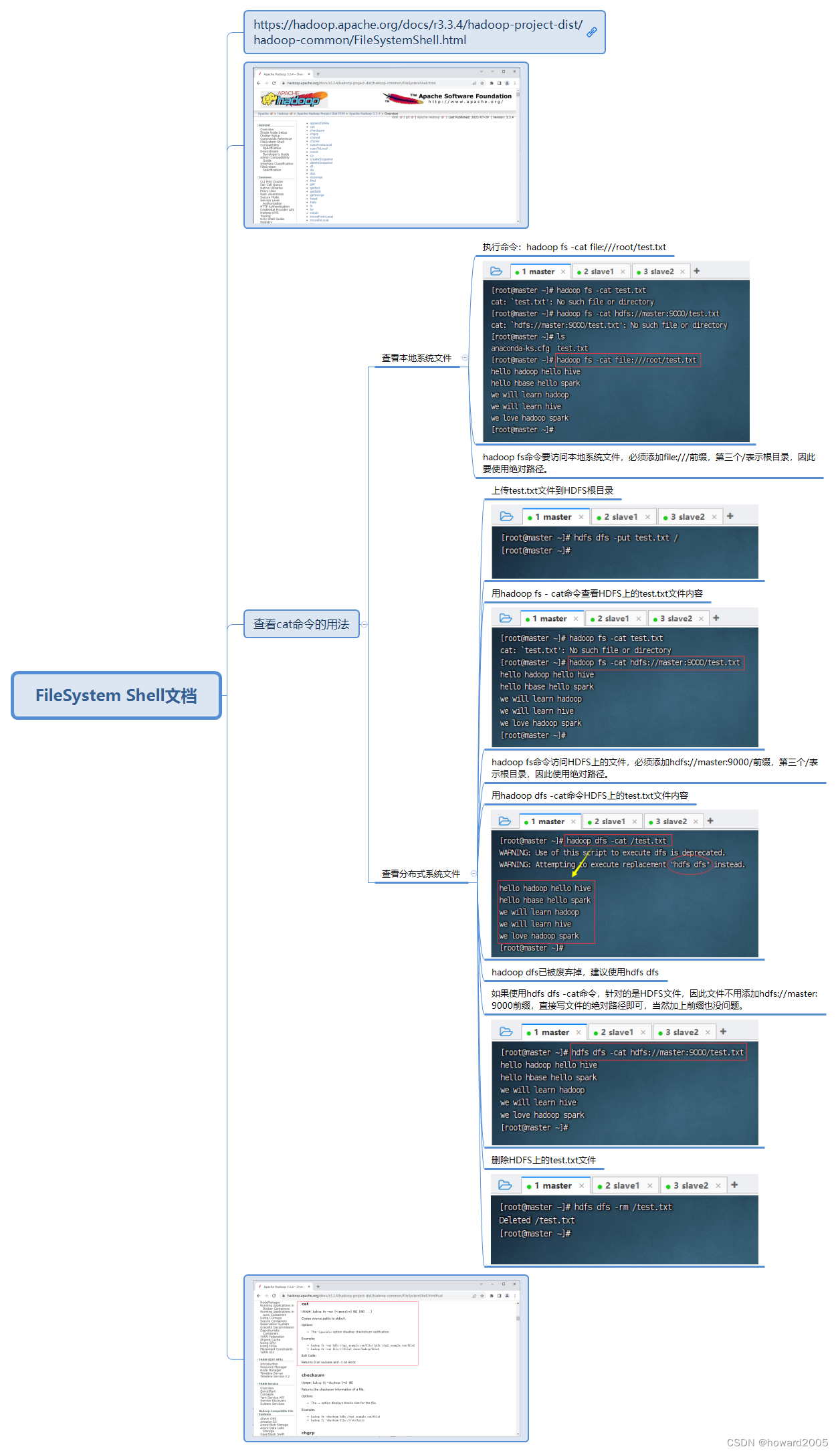Click plus icon in 'hdfs dfs -cat hdfs://' terminal

(x=723, y=1032)
